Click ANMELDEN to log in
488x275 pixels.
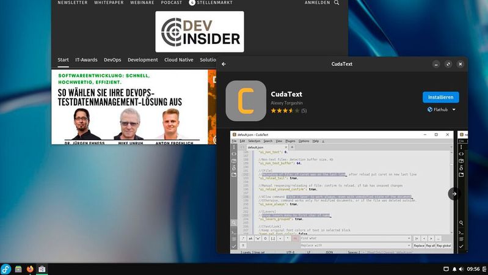317,2
